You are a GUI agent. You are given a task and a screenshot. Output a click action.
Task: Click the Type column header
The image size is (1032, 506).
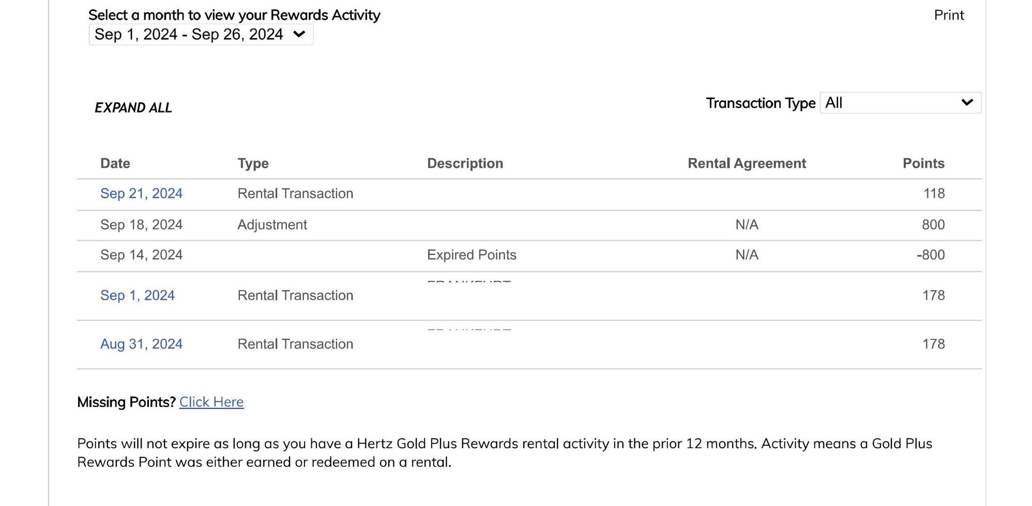point(253,163)
